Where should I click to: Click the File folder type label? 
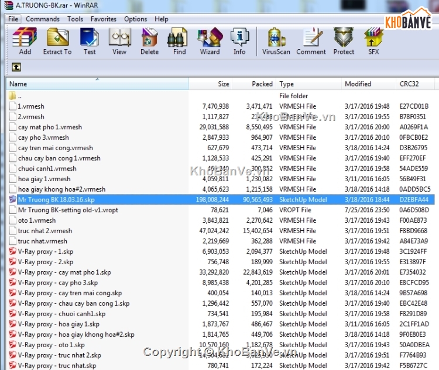293,96
